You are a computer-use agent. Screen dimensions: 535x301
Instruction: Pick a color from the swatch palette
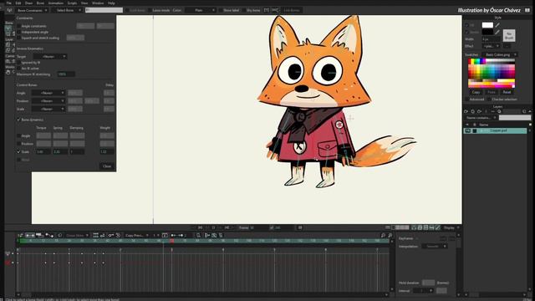click(492, 73)
